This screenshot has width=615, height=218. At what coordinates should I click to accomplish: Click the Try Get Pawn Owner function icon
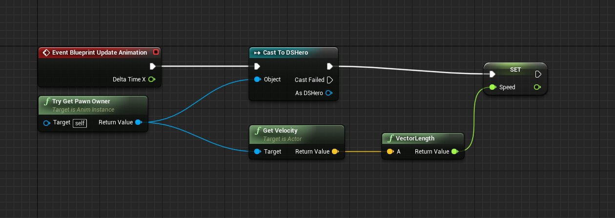pos(46,101)
